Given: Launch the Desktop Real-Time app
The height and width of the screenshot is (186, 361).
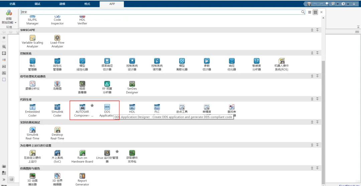Looking at the screenshot, I should tap(57, 133).
